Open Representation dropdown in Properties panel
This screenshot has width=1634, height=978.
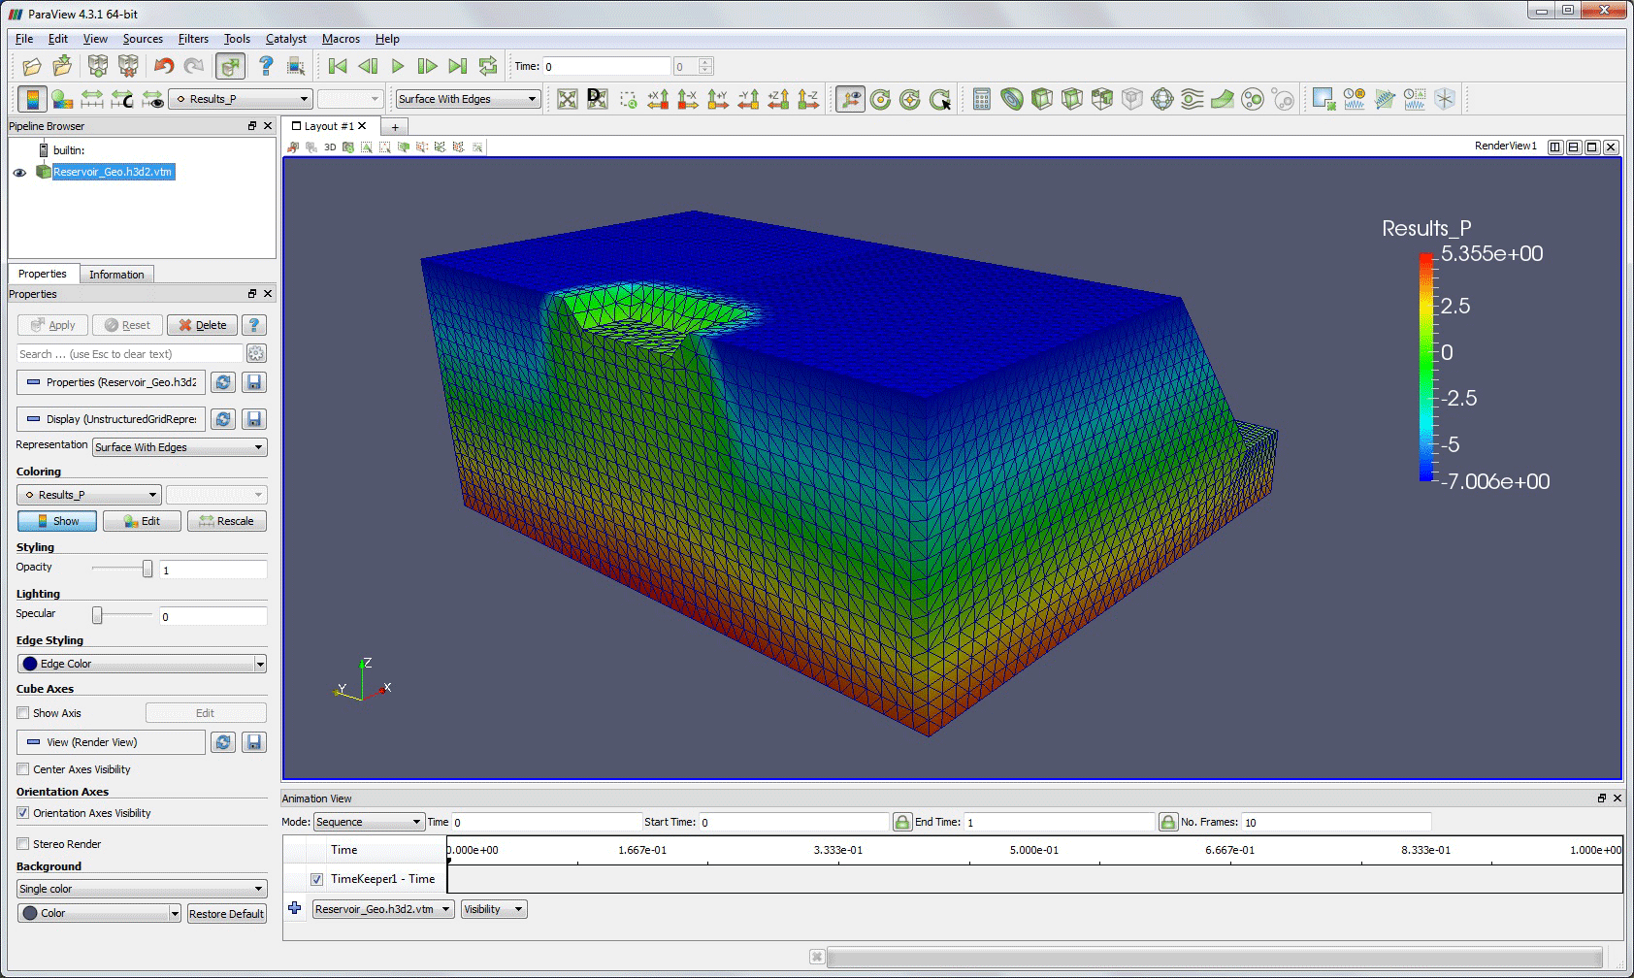point(180,447)
